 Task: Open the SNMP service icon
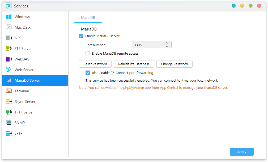pos(9,123)
